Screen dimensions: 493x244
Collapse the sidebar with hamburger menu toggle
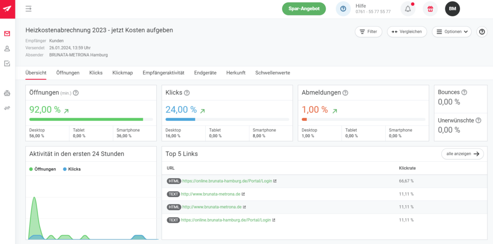[x=29, y=9]
